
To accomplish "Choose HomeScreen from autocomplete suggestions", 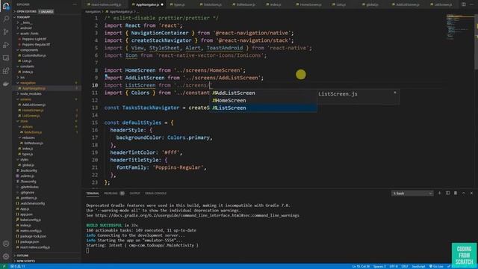I will [263, 100].
